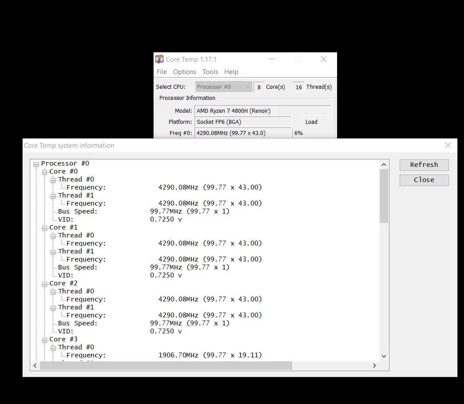Image resolution: width=464 pixels, height=404 pixels.
Task: Click the Core(s) count box showing 8
Action: pyautogui.click(x=259, y=87)
